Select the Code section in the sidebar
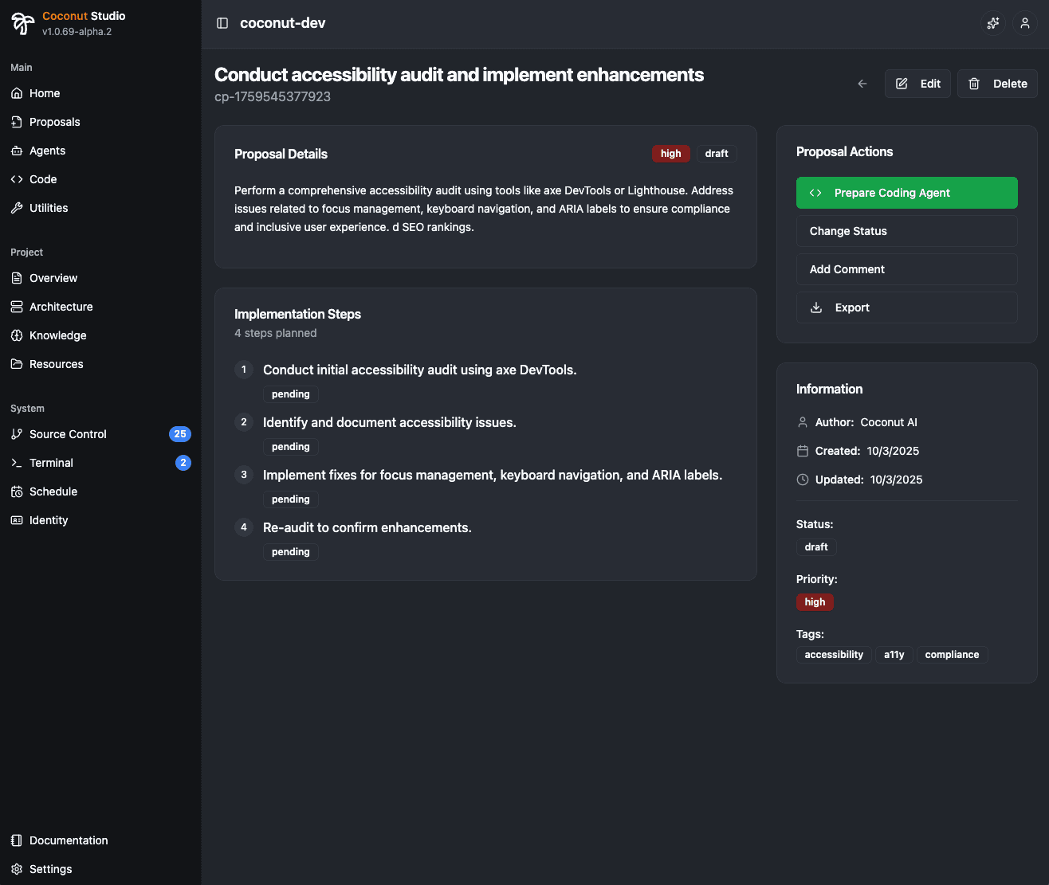Viewport: 1049px width, 885px height. pos(41,179)
